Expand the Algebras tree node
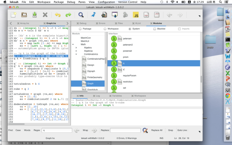232x145 pixels. click(x=76, y=51)
